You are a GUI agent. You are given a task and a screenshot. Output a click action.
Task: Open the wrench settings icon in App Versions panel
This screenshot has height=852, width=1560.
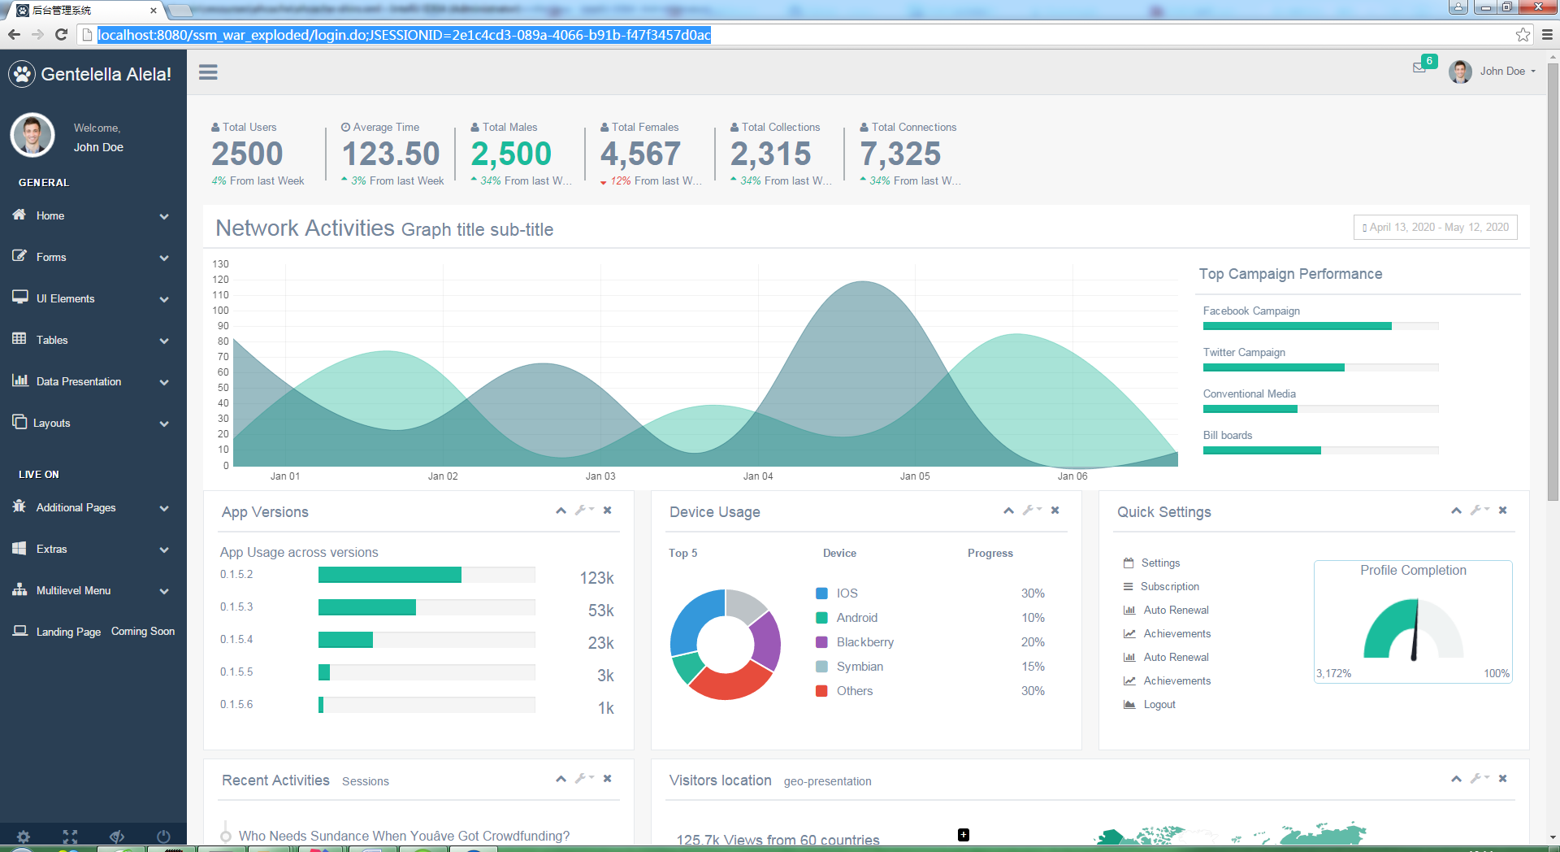584,511
